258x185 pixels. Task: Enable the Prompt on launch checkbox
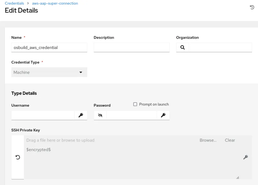point(135,104)
